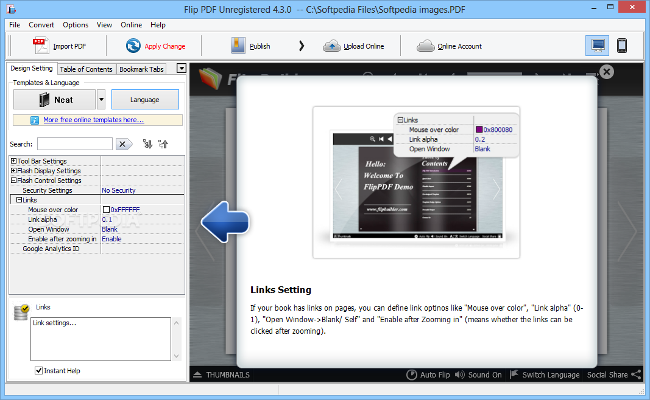Click into the Search input field
The height and width of the screenshot is (400, 650).
point(75,144)
